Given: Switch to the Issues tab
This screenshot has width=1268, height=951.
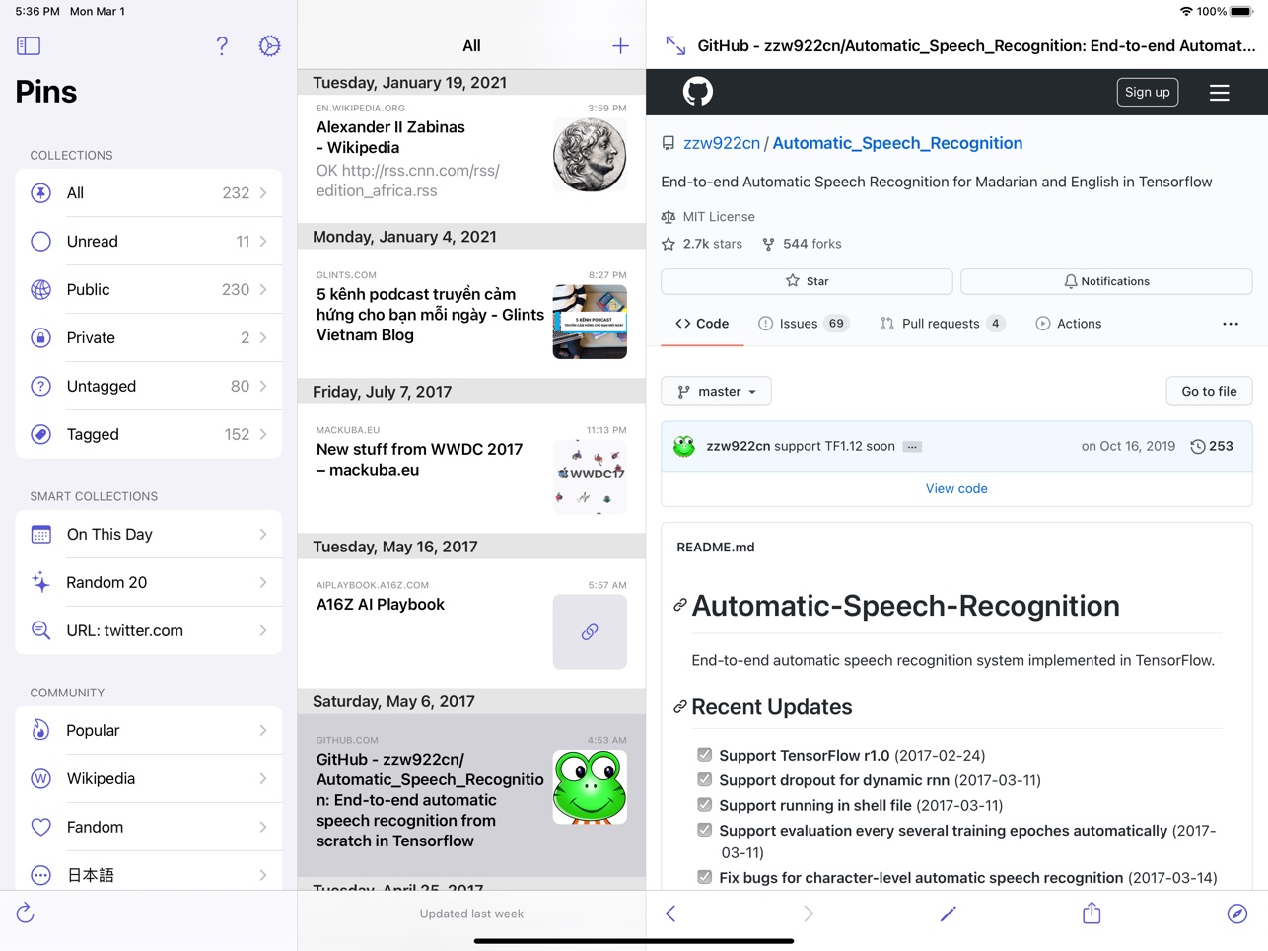Looking at the screenshot, I should coord(802,324).
